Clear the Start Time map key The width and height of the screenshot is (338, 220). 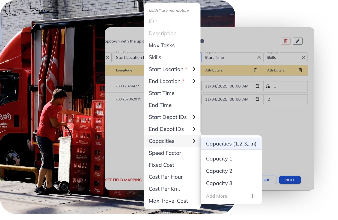coord(259,57)
